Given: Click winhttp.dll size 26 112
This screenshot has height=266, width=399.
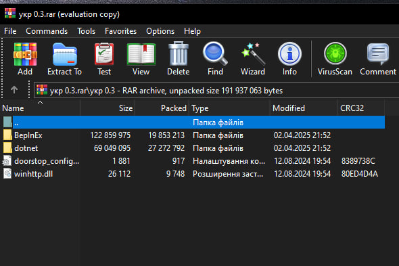Looking at the screenshot, I should [x=119, y=174].
